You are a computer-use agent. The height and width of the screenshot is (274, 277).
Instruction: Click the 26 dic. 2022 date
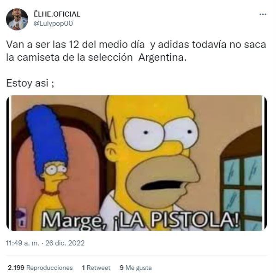(65, 243)
